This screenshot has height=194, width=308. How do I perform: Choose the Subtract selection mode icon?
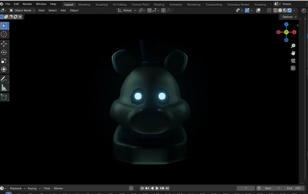[11, 17]
